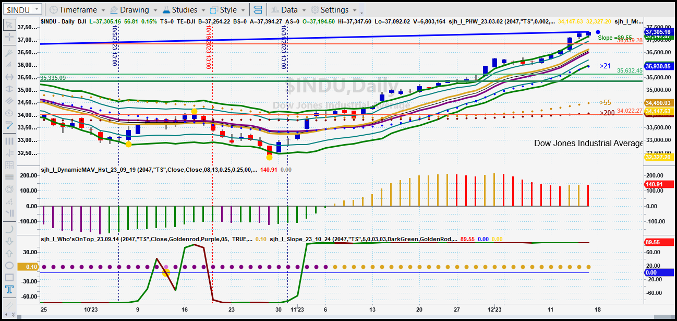Select the circular time cycle tool
677x321 pixels.
coord(9,113)
